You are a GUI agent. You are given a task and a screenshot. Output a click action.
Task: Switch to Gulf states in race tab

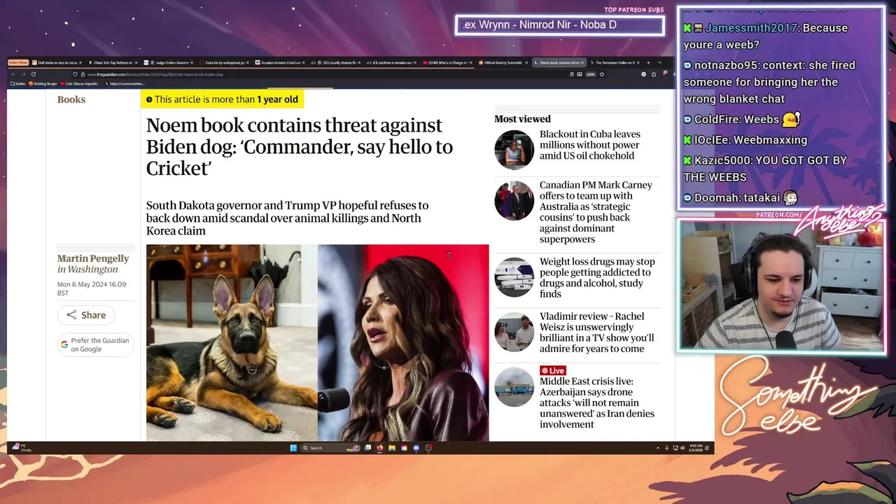pyautogui.click(x=57, y=62)
